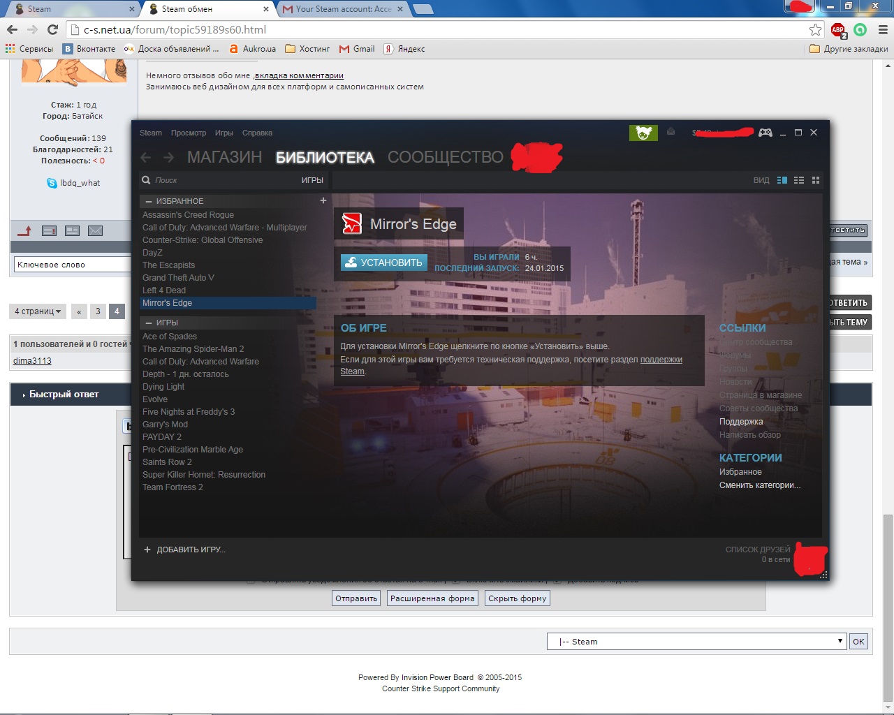
Task: Go back in Steam client navigation
Action: click(x=146, y=158)
